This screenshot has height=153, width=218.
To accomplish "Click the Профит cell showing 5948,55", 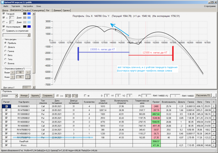I will [156, 122].
